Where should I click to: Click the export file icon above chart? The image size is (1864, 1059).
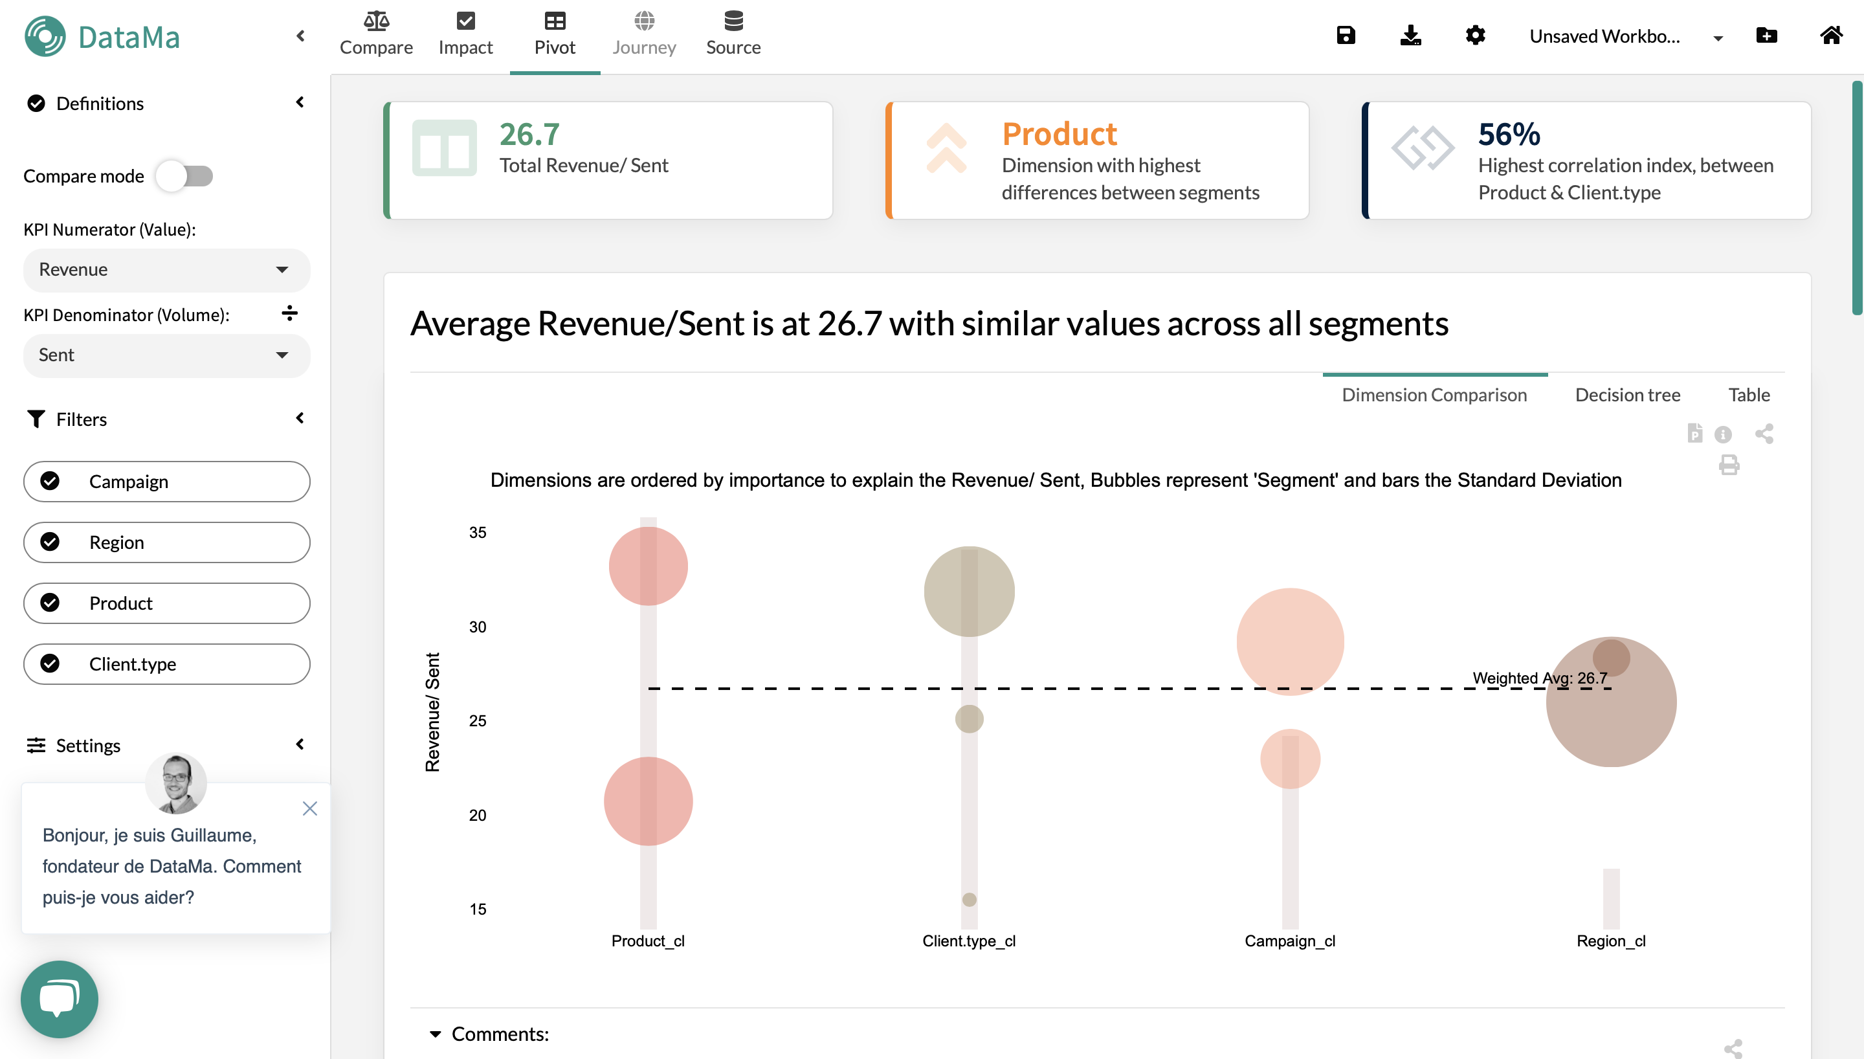pos(1695,433)
